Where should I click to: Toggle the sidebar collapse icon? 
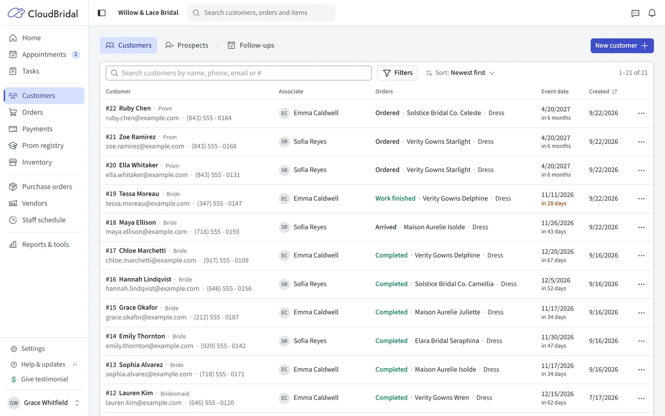click(x=101, y=13)
